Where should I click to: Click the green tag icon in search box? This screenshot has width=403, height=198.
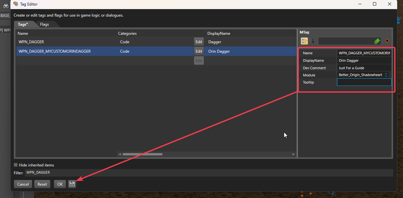click(377, 41)
